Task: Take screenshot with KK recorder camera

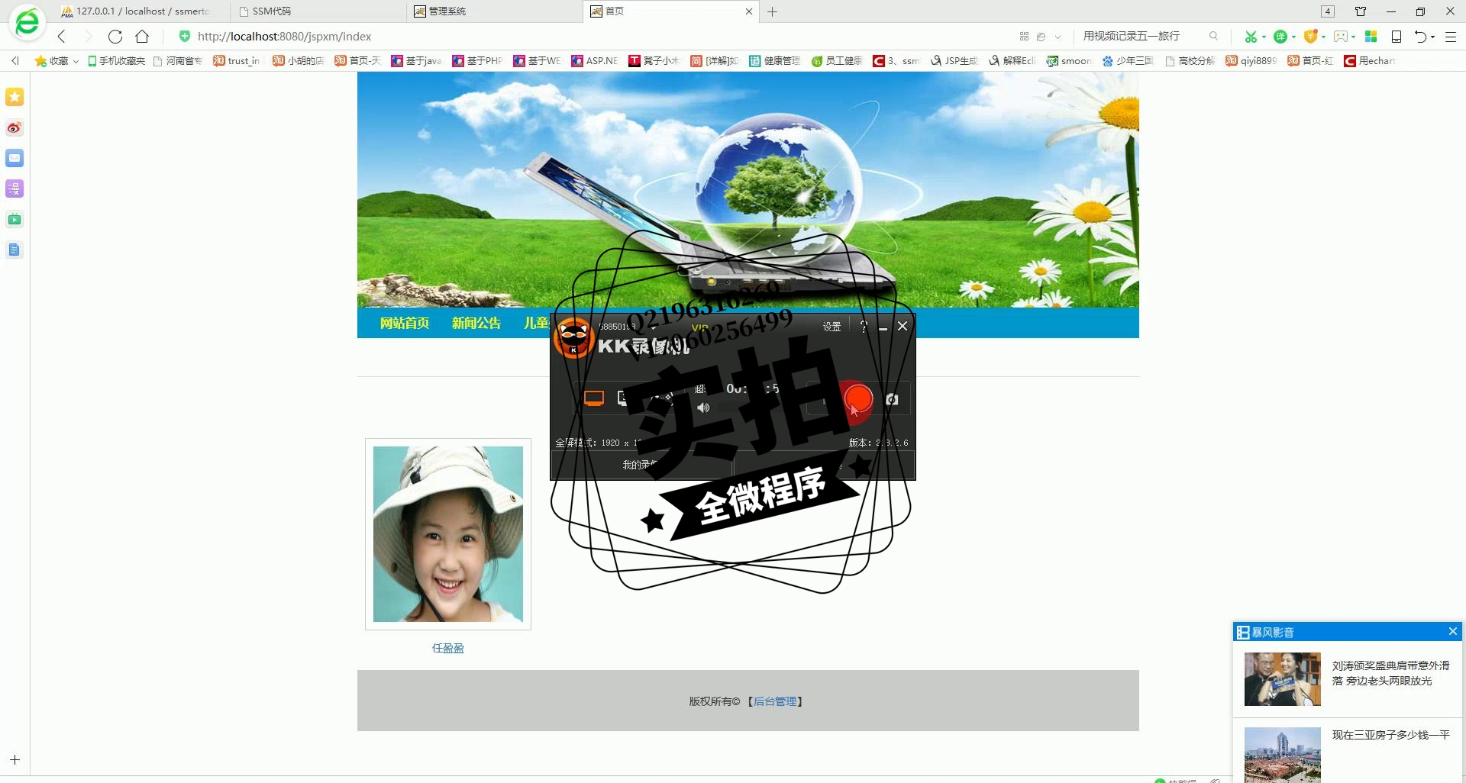Action: click(892, 399)
